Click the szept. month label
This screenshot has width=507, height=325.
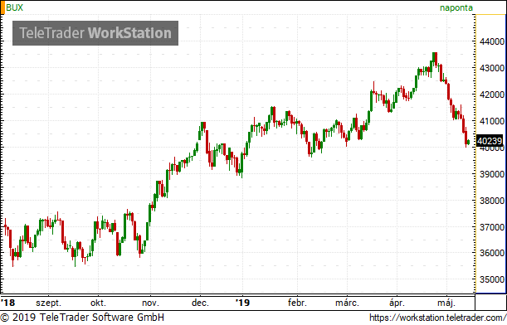(48, 303)
